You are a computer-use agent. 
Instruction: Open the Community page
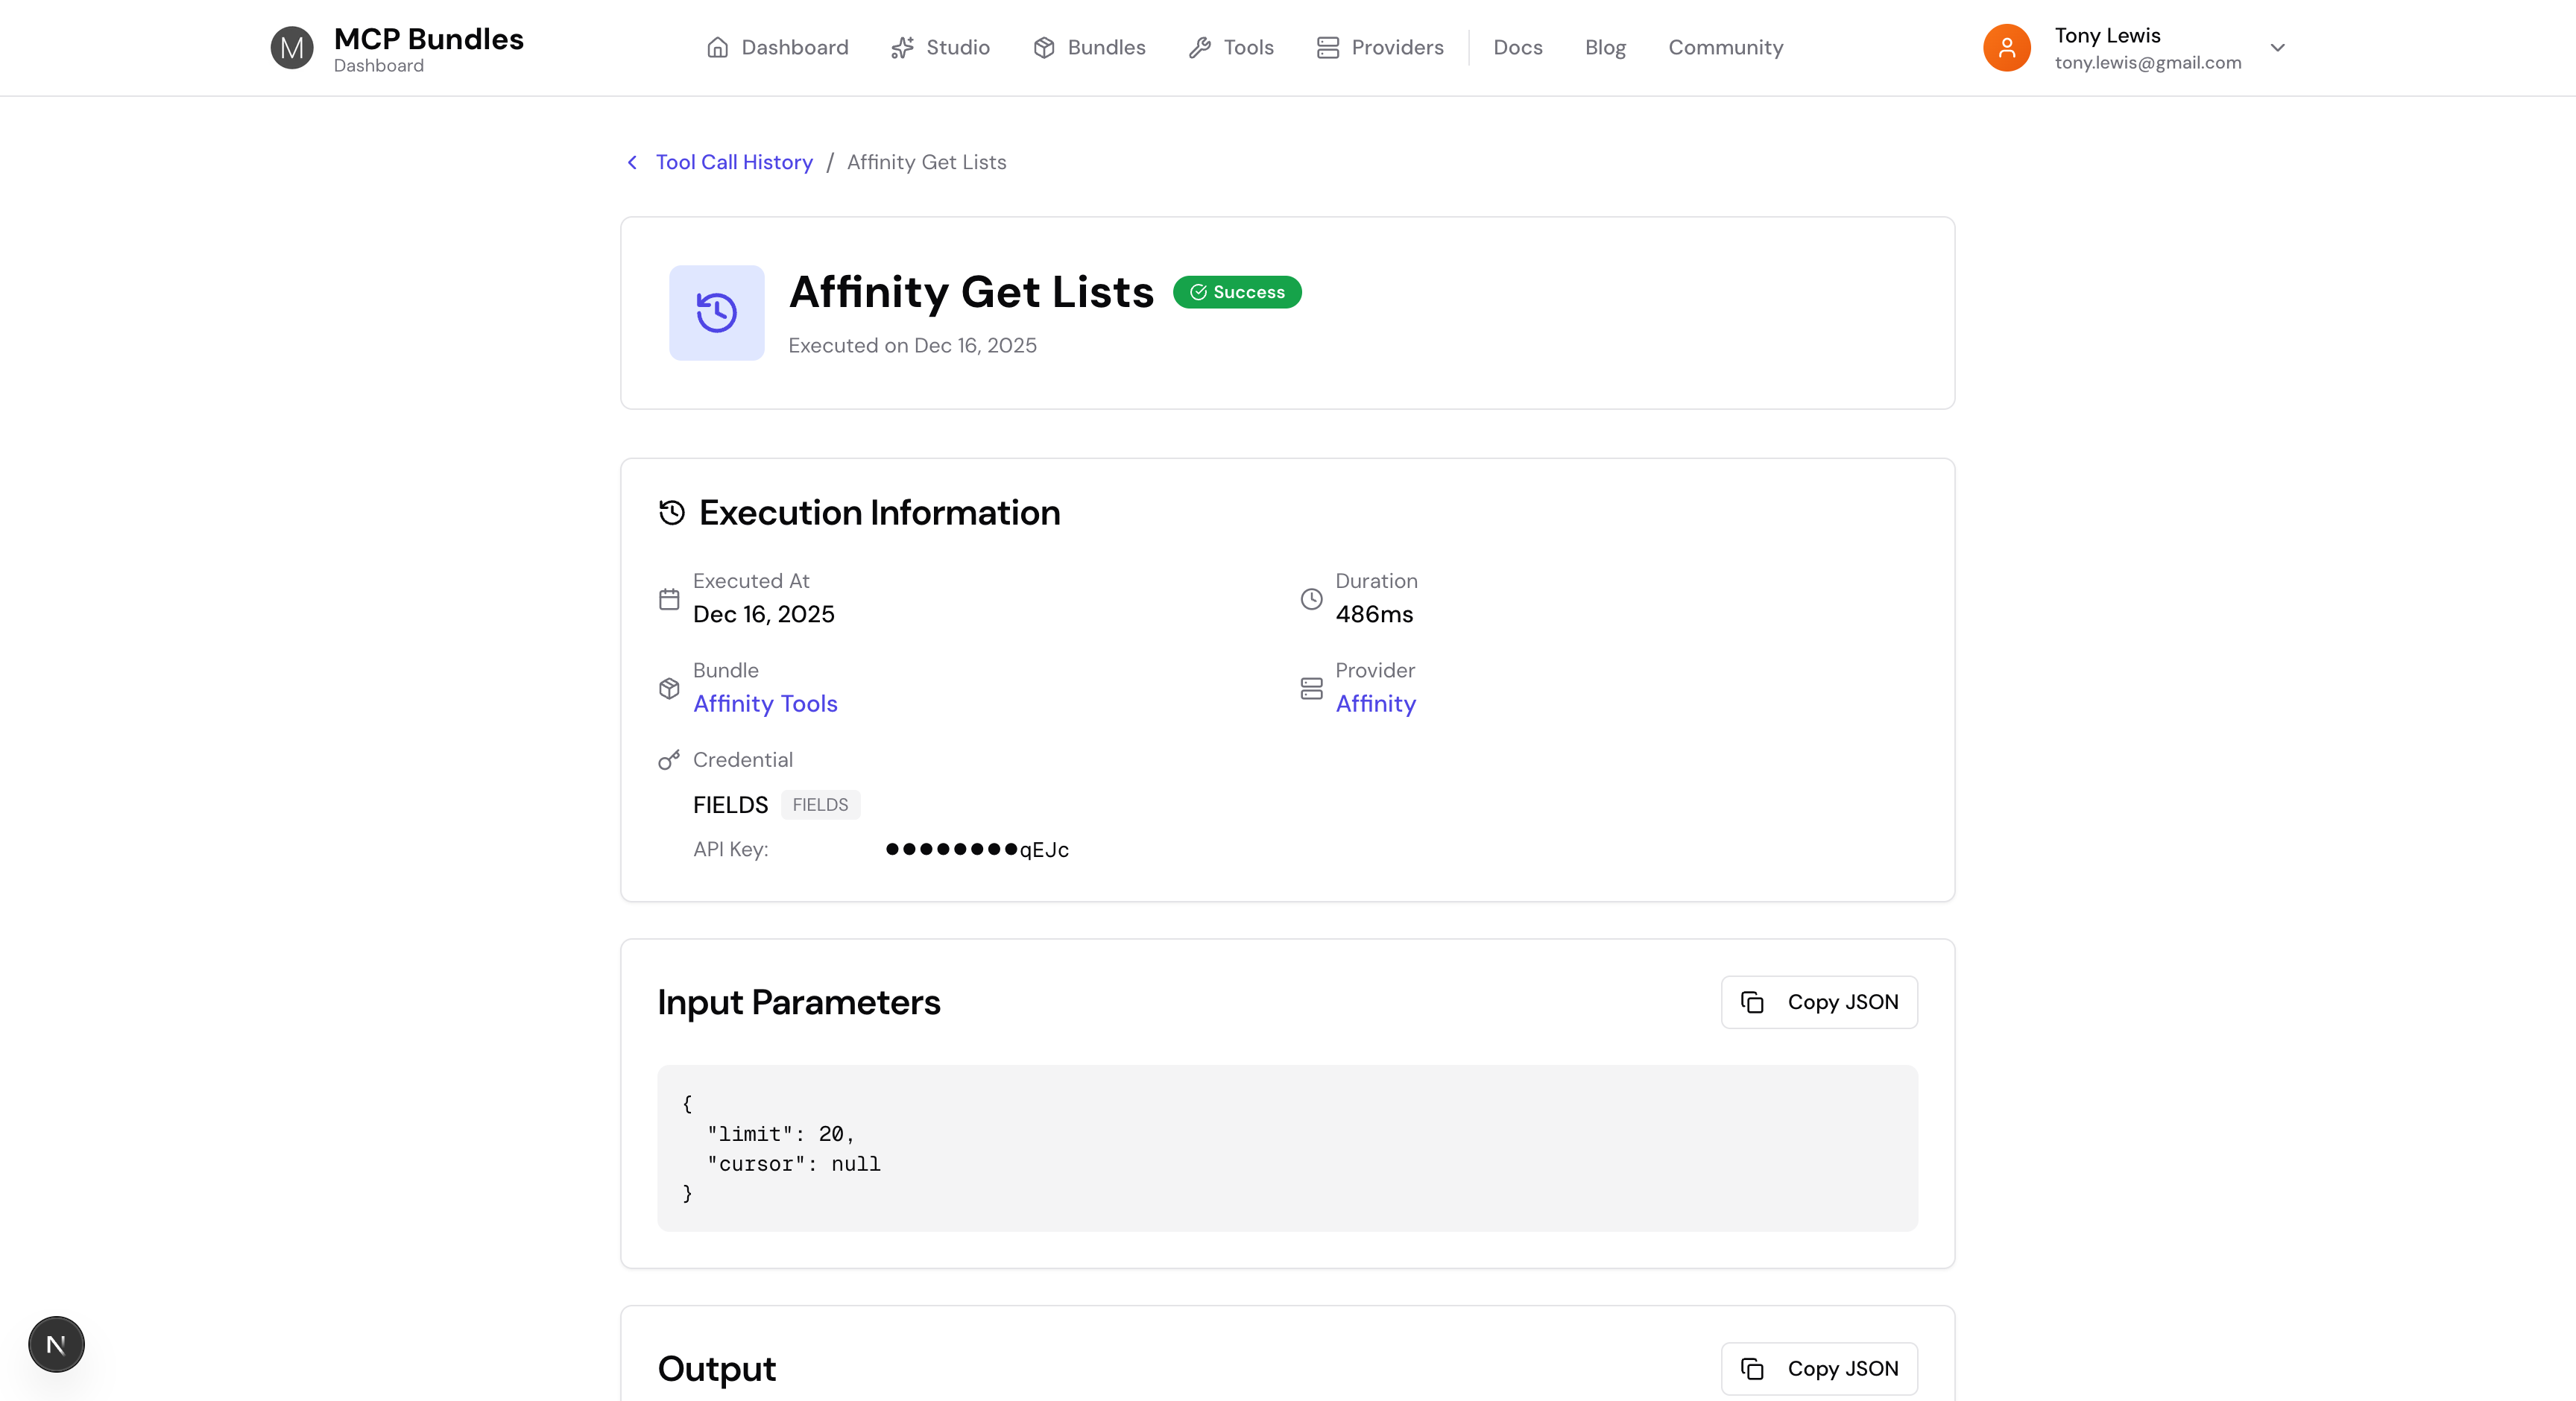1726,47
